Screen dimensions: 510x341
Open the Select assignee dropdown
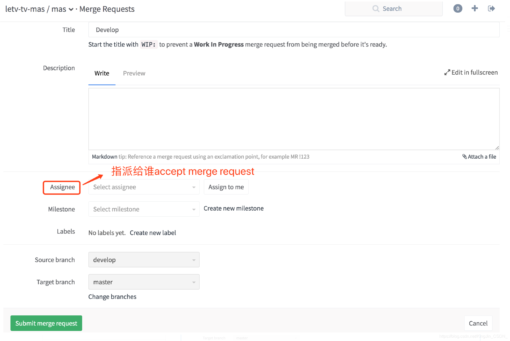[x=144, y=187]
